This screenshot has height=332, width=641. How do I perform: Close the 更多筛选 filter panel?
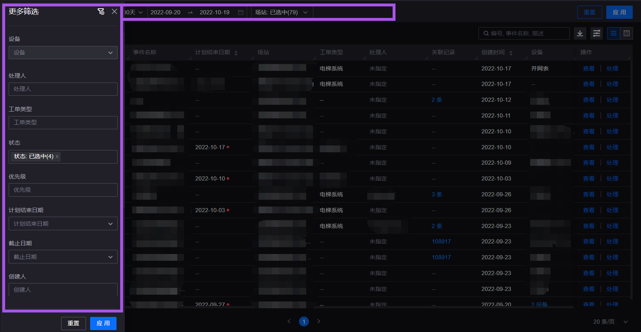pos(114,12)
